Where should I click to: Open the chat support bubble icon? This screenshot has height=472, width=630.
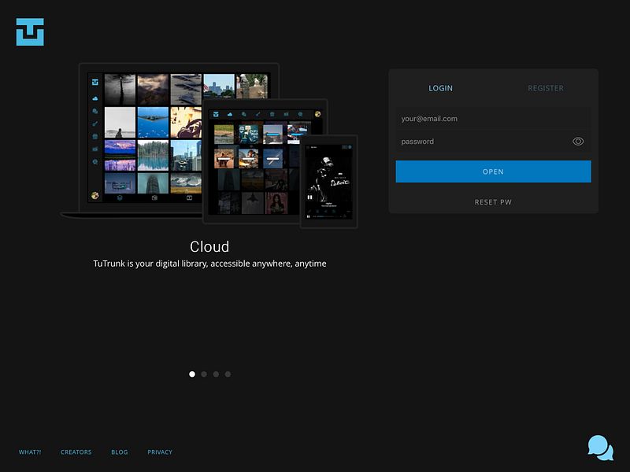(600, 448)
